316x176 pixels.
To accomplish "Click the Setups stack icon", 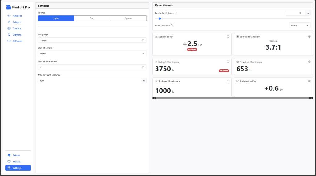I will (9, 155).
